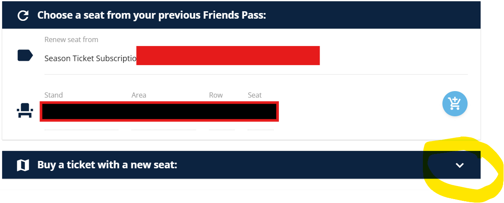Screen dimensions: 504x203
Task: Click the "Renew seat from" label
Action: coord(71,39)
